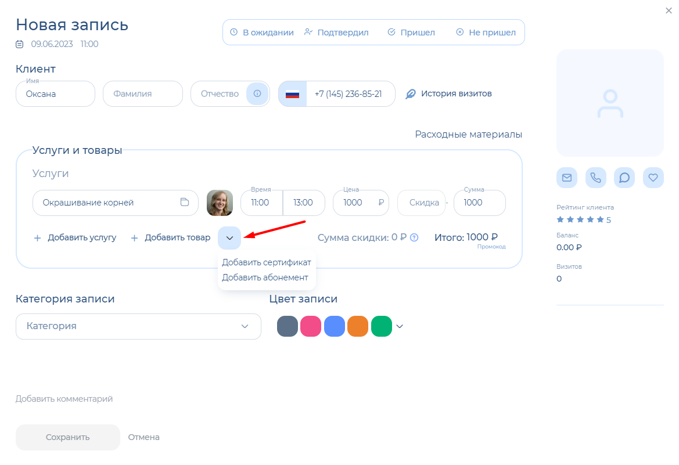Click the question mark icon near discount sum
The image size is (679, 465).
pyautogui.click(x=414, y=237)
